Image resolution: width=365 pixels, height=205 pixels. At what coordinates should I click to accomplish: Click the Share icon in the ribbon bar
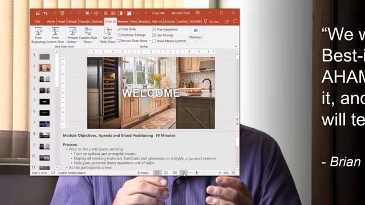coord(226,22)
